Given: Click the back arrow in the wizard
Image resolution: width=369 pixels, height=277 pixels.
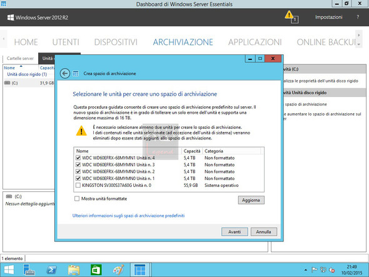Looking at the screenshot, I should 64,73.
